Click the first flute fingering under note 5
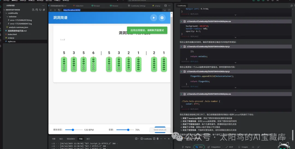The image size is (295, 149). 64,64
